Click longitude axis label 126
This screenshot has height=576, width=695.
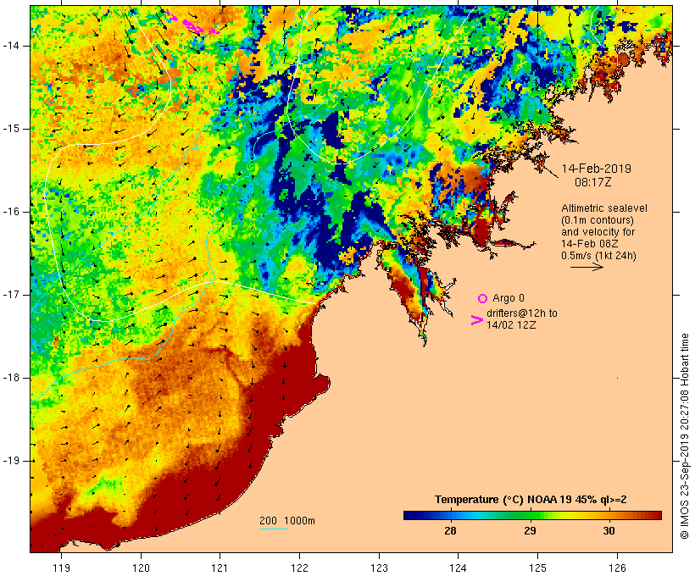[617, 568]
